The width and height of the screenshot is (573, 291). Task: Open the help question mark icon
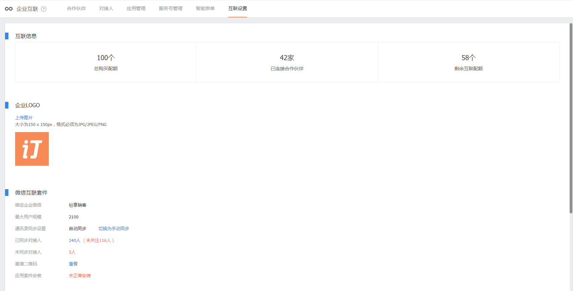[x=44, y=9]
